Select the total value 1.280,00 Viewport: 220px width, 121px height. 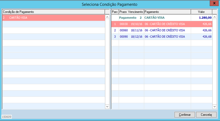tap(205, 18)
